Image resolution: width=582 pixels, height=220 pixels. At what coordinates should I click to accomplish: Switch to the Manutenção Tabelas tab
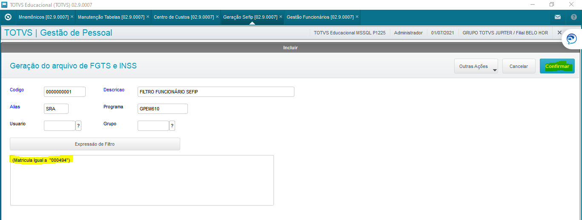click(111, 17)
